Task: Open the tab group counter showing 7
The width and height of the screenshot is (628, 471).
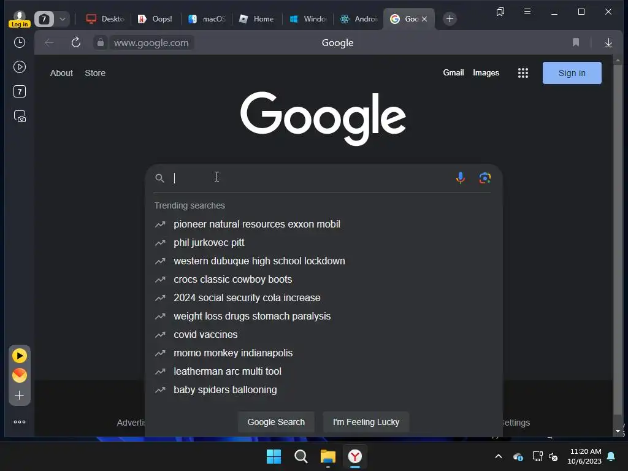Action: 44,19
